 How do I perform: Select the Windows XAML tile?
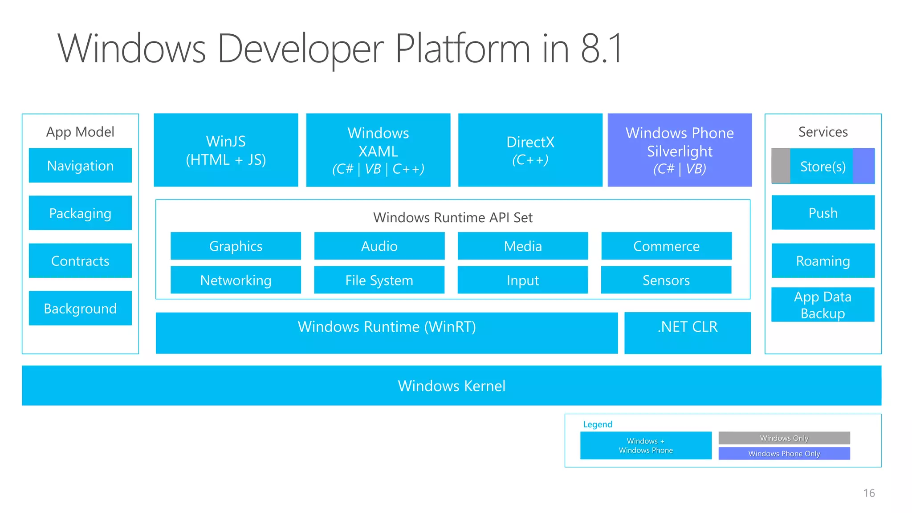tap(378, 150)
